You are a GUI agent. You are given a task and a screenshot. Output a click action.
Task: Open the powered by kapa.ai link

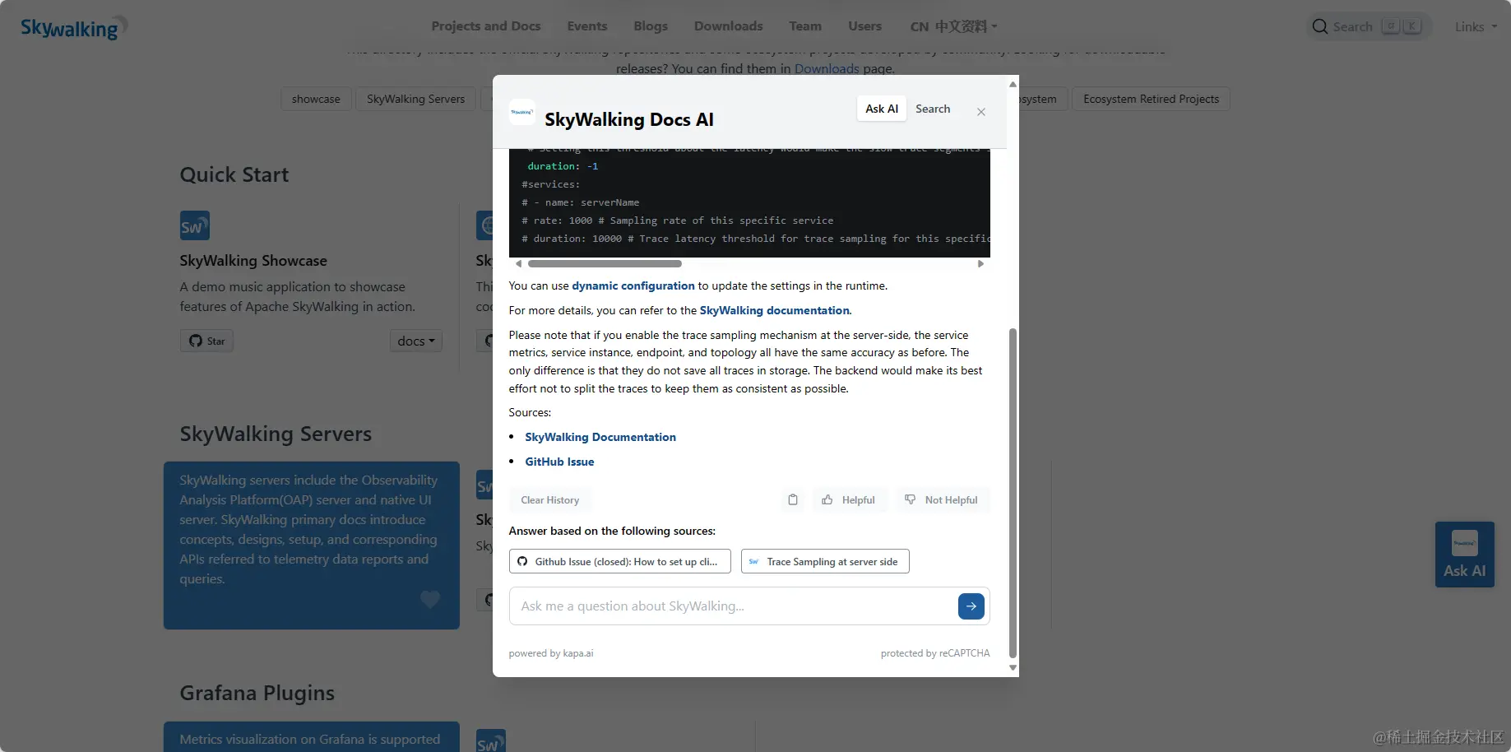550,653
